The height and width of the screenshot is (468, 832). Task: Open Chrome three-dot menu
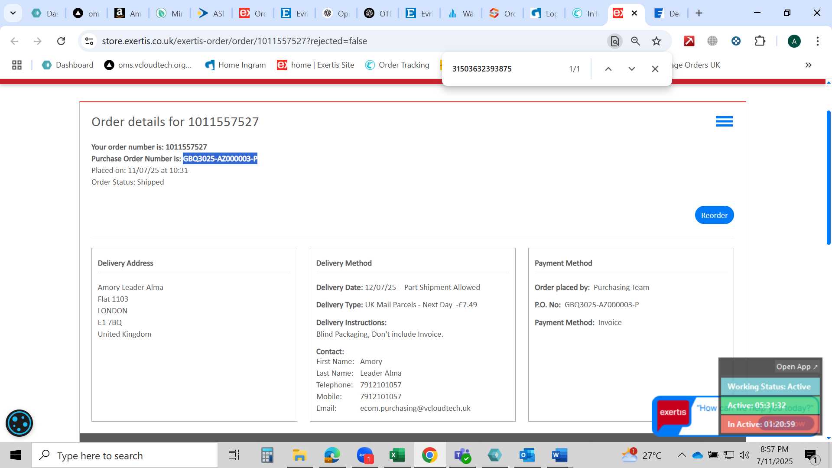tap(818, 41)
